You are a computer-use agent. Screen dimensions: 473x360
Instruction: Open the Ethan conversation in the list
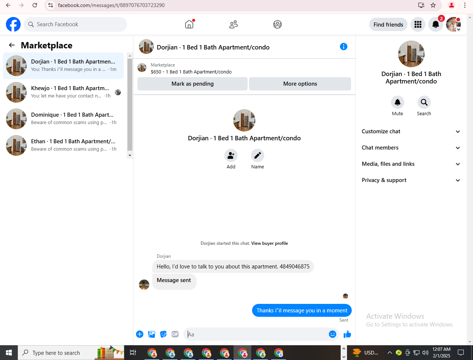click(64, 145)
